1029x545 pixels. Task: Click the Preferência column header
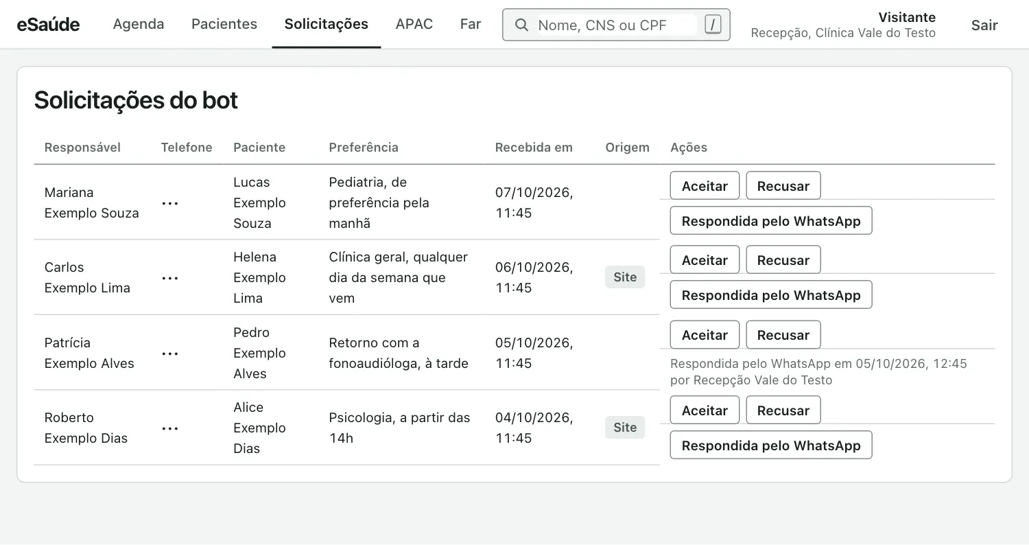click(x=364, y=148)
